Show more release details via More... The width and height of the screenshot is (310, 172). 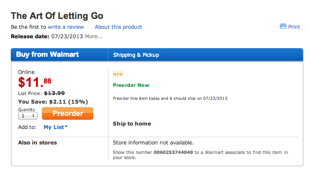click(93, 36)
